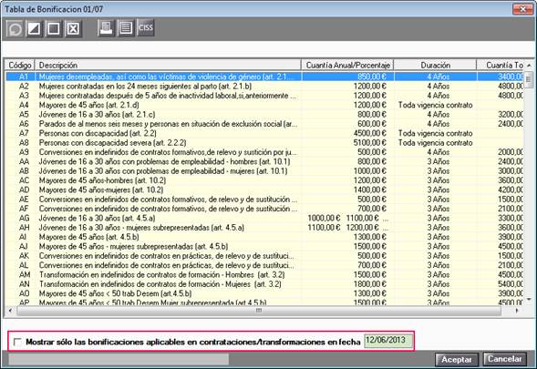This screenshot has width=537, height=369.
Task: Click the empty square toolbar icon
Action: pyautogui.click(x=54, y=28)
